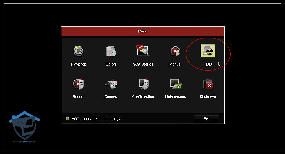Open the Configuration monitor icon
This screenshot has width=285, height=154.
[x=143, y=84]
